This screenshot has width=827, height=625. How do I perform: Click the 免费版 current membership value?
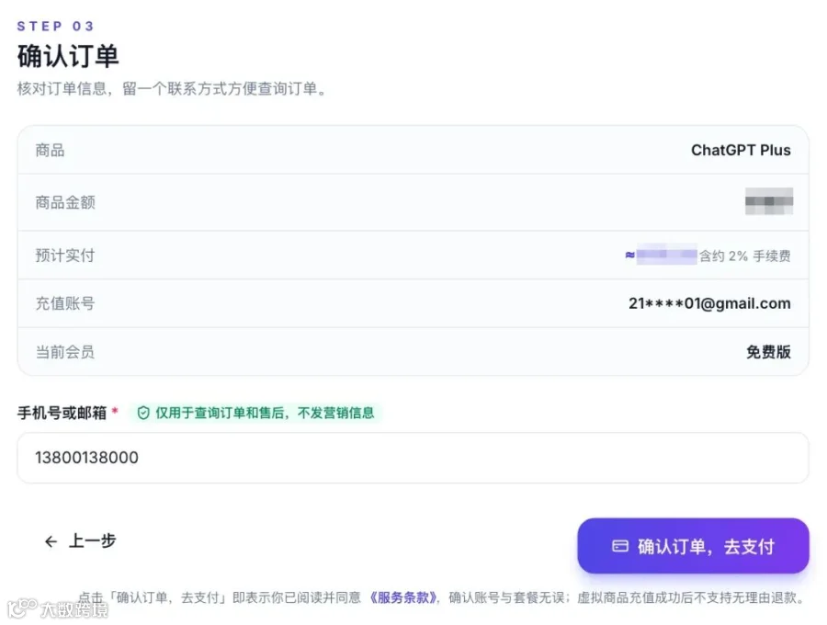(x=768, y=352)
